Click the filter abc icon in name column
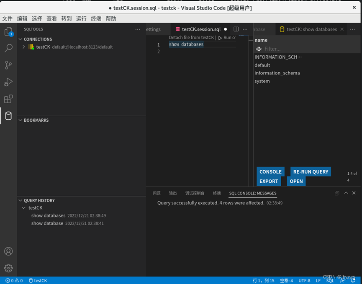 click(259, 49)
